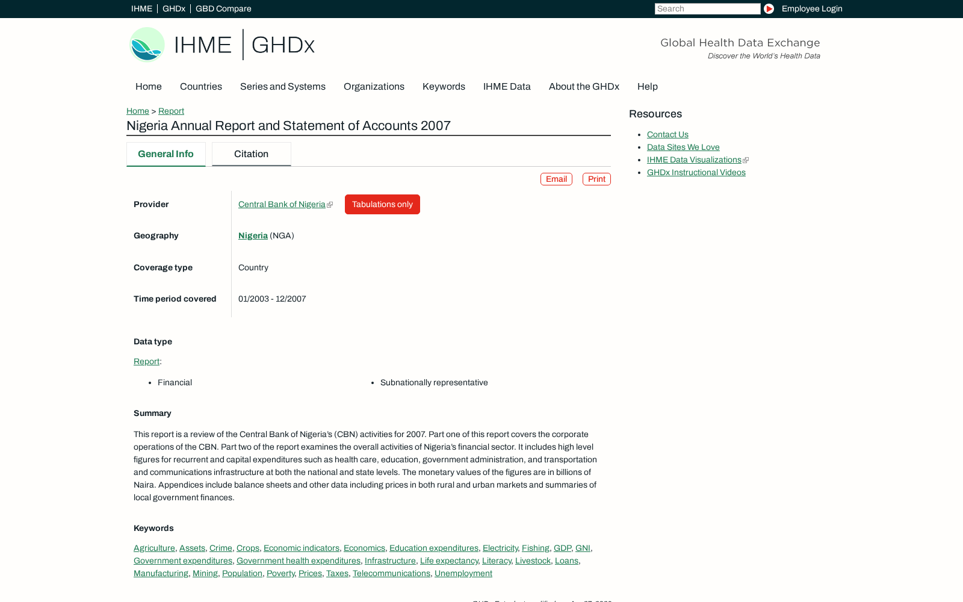Click Report breadcrumb link
Image resolution: width=963 pixels, height=602 pixels.
[x=171, y=111]
